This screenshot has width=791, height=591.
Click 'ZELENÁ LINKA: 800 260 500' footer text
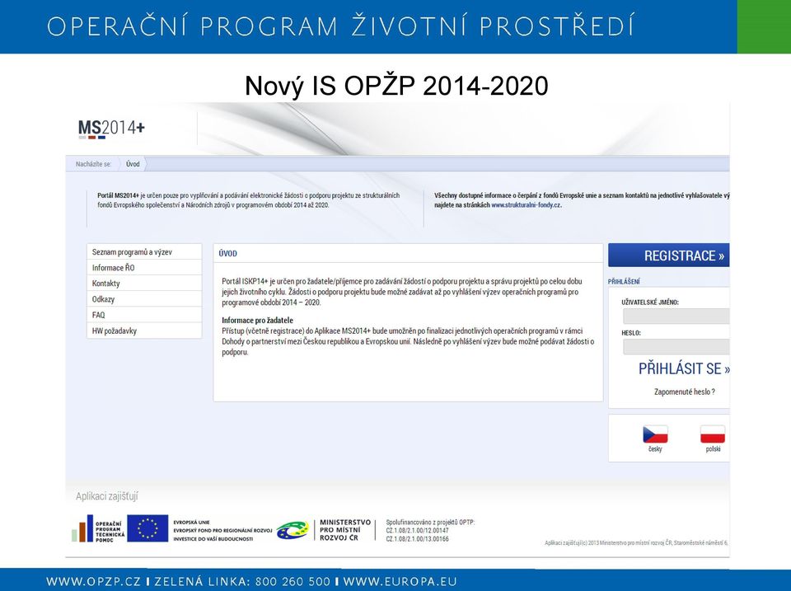click(242, 581)
